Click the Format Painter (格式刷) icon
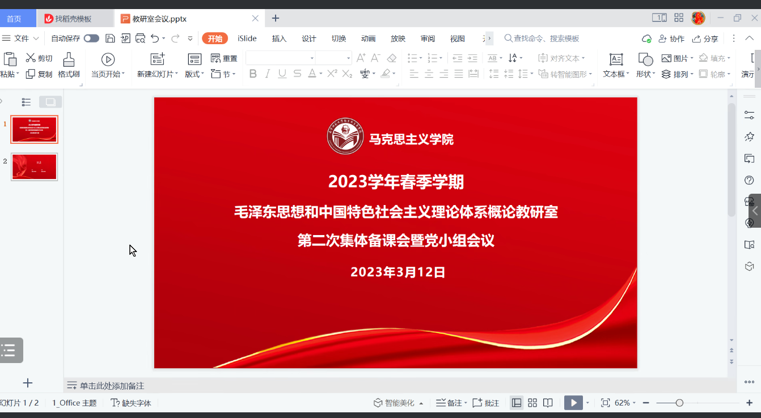Screen dimensions: 761x418 click(69, 59)
